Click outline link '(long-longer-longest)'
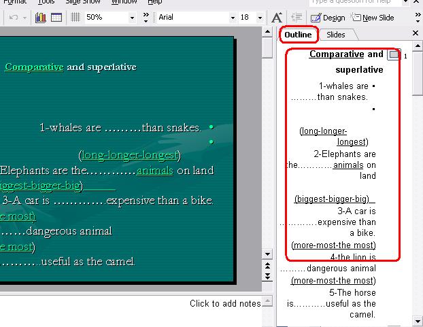Viewport: 423px width, 327px height. coord(334,137)
